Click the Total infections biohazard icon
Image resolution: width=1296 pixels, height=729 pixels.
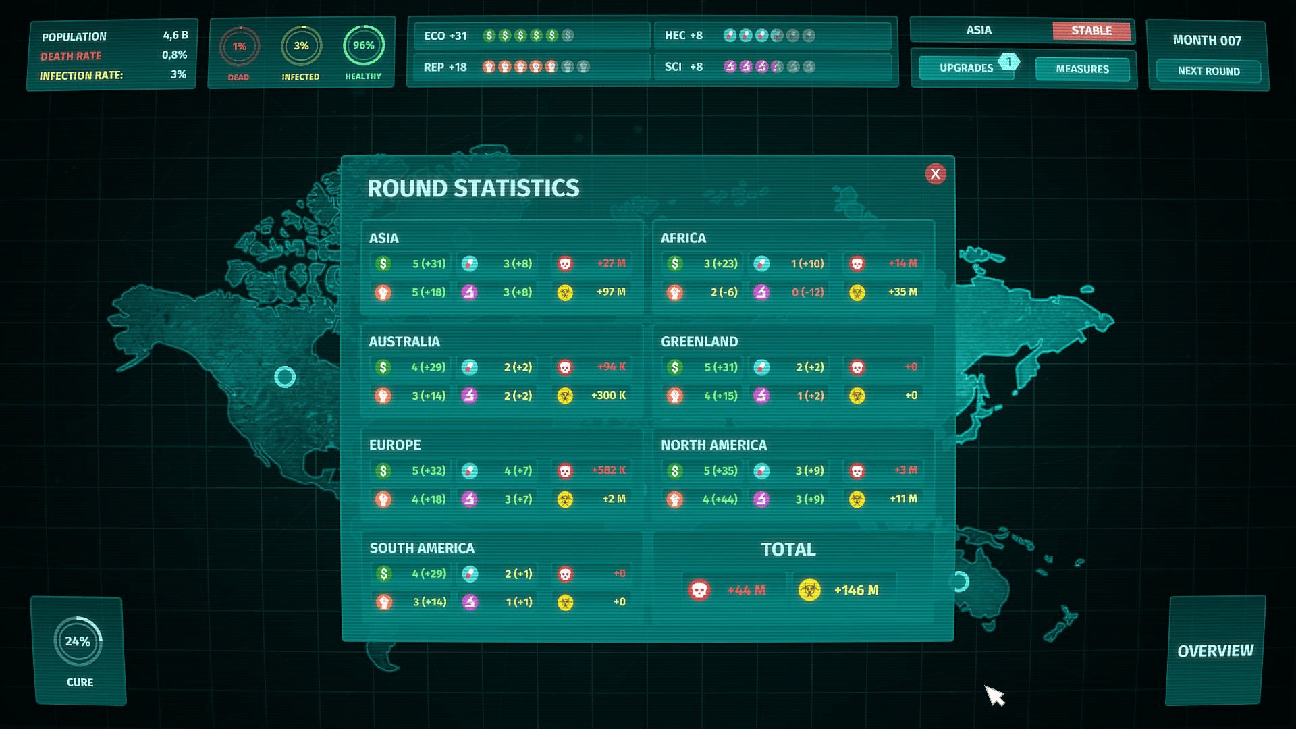click(x=809, y=591)
